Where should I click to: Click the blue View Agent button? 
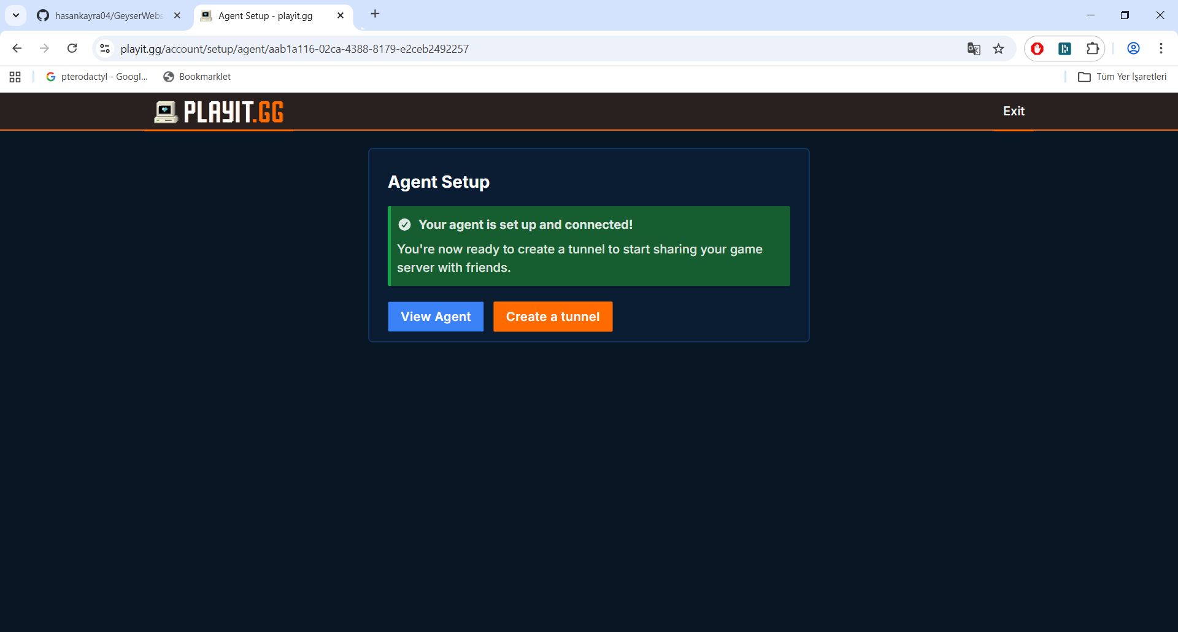[x=436, y=317]
